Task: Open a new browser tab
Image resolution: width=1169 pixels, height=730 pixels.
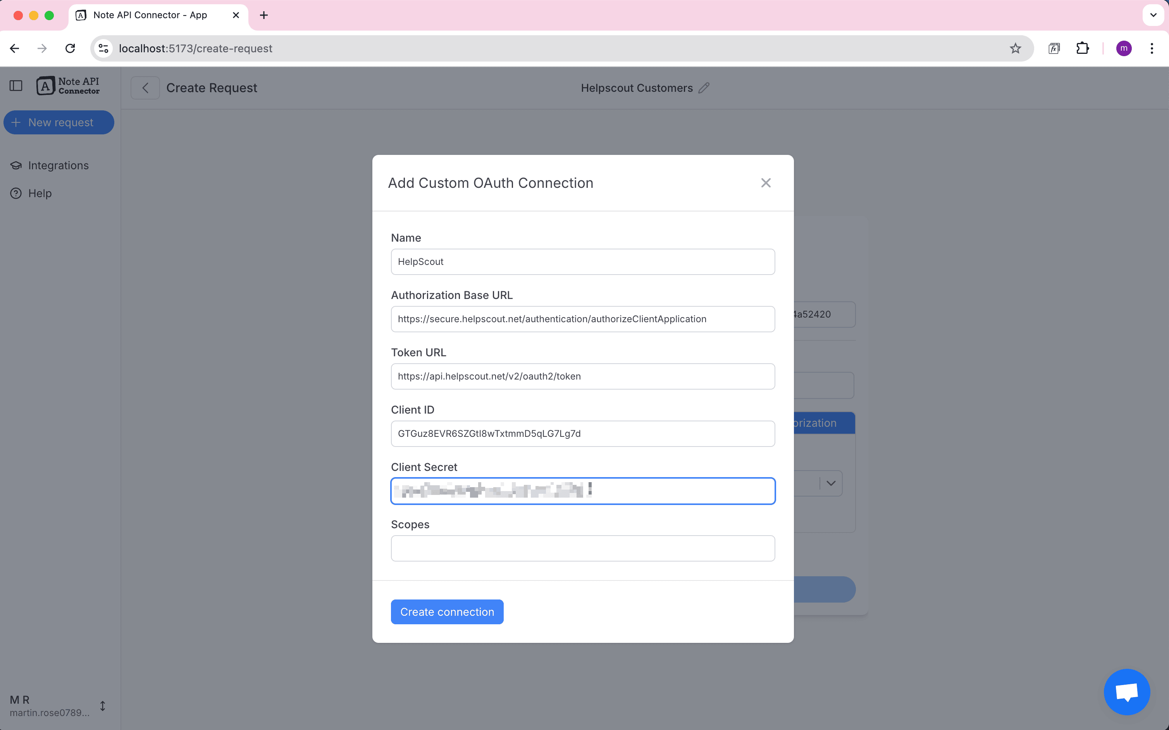Action: tap(264, 15)
